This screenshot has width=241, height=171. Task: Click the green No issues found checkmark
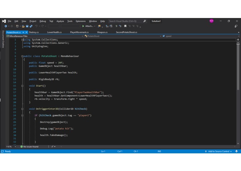click(x=21, y=147)
